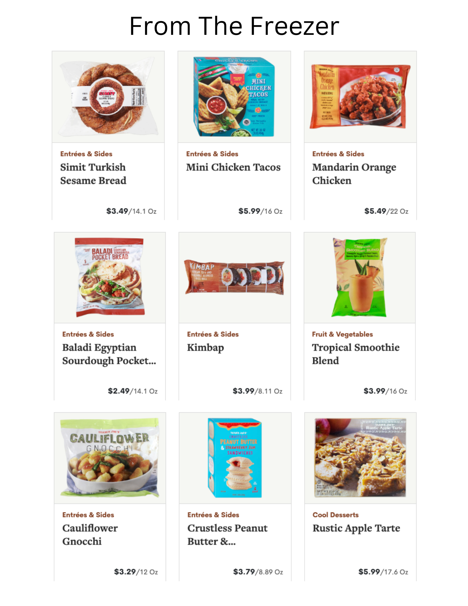Open the Rustic Apple Tarte product image
The height and width of the screenshot is (606, 468).
tap(360, 458)
